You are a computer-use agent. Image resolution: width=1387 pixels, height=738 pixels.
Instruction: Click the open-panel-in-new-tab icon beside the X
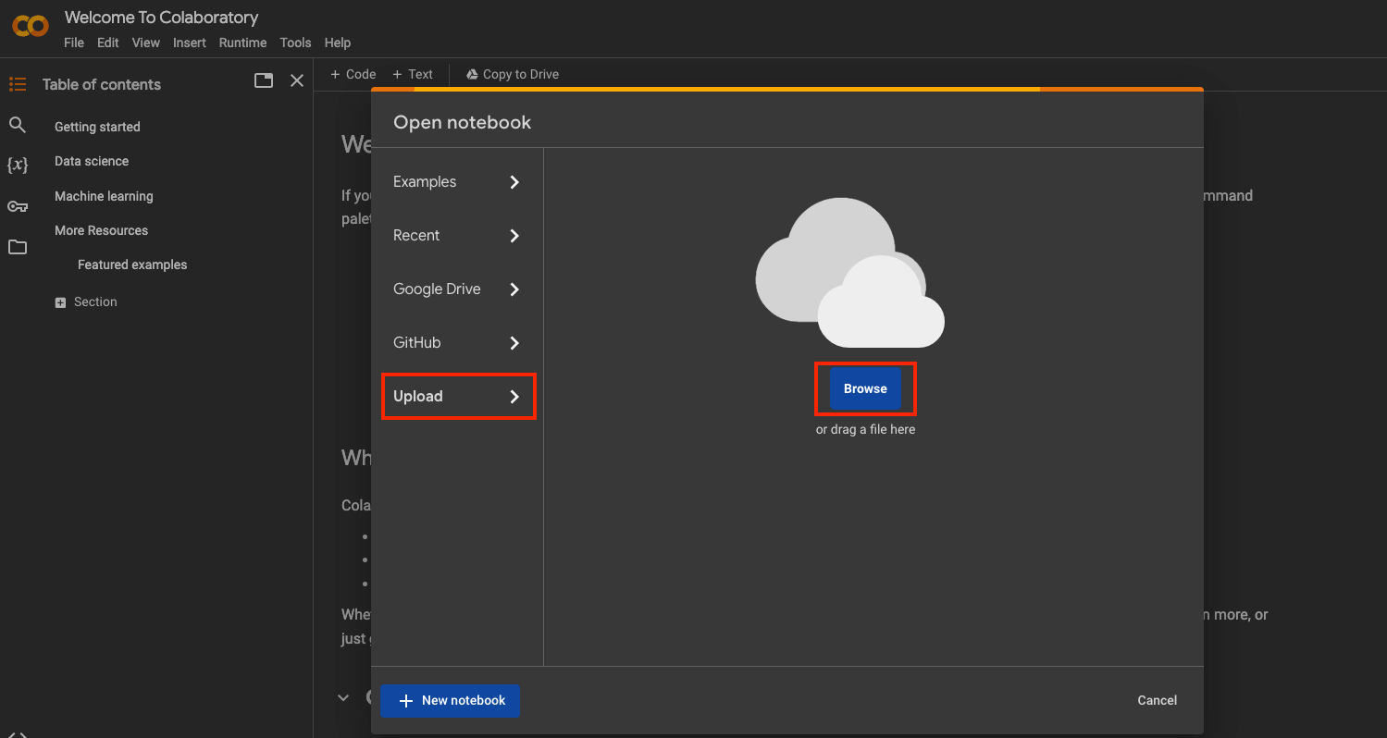pyautogui.click(x=263, y=80)
